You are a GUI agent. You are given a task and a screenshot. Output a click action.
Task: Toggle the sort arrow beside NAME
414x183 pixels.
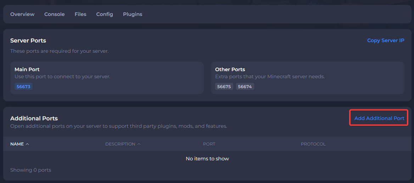coord(27,144)
